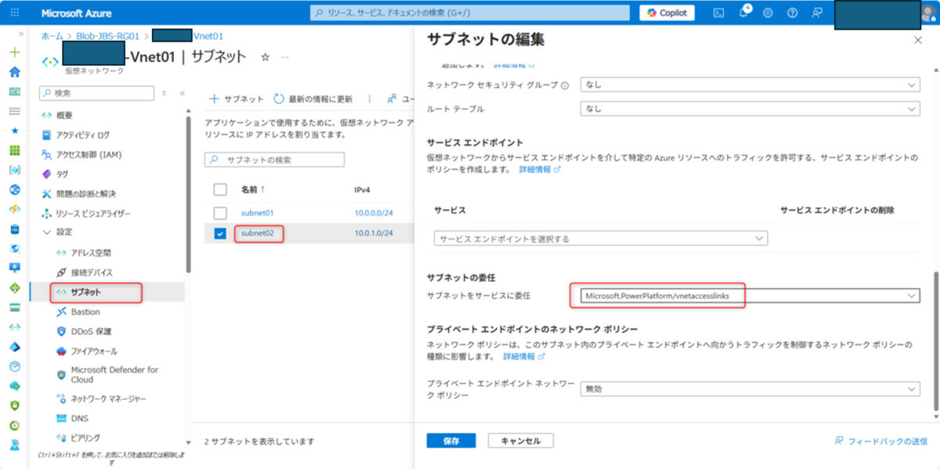Open Azure Cloud Shell from the top bar
Screen dimensions: 940x469
pos(719,12)
